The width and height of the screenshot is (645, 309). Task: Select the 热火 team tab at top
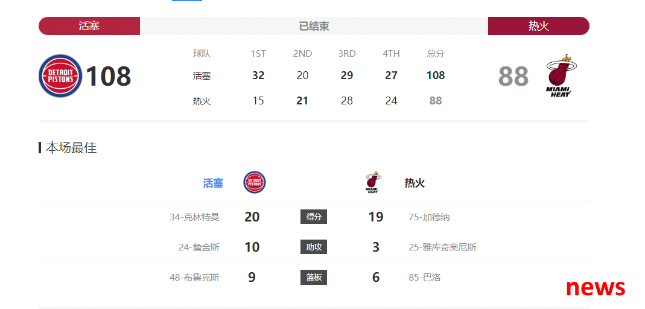click(x=538, y=26)
